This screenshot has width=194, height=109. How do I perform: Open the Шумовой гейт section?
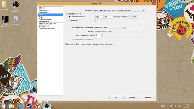pos(44,26)
